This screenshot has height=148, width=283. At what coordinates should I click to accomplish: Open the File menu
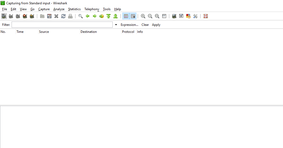tap(5, 9)
